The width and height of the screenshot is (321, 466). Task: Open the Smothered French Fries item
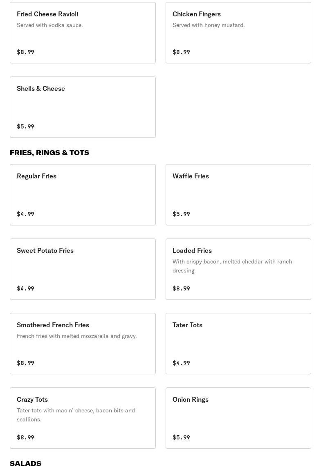click(83, 344)
